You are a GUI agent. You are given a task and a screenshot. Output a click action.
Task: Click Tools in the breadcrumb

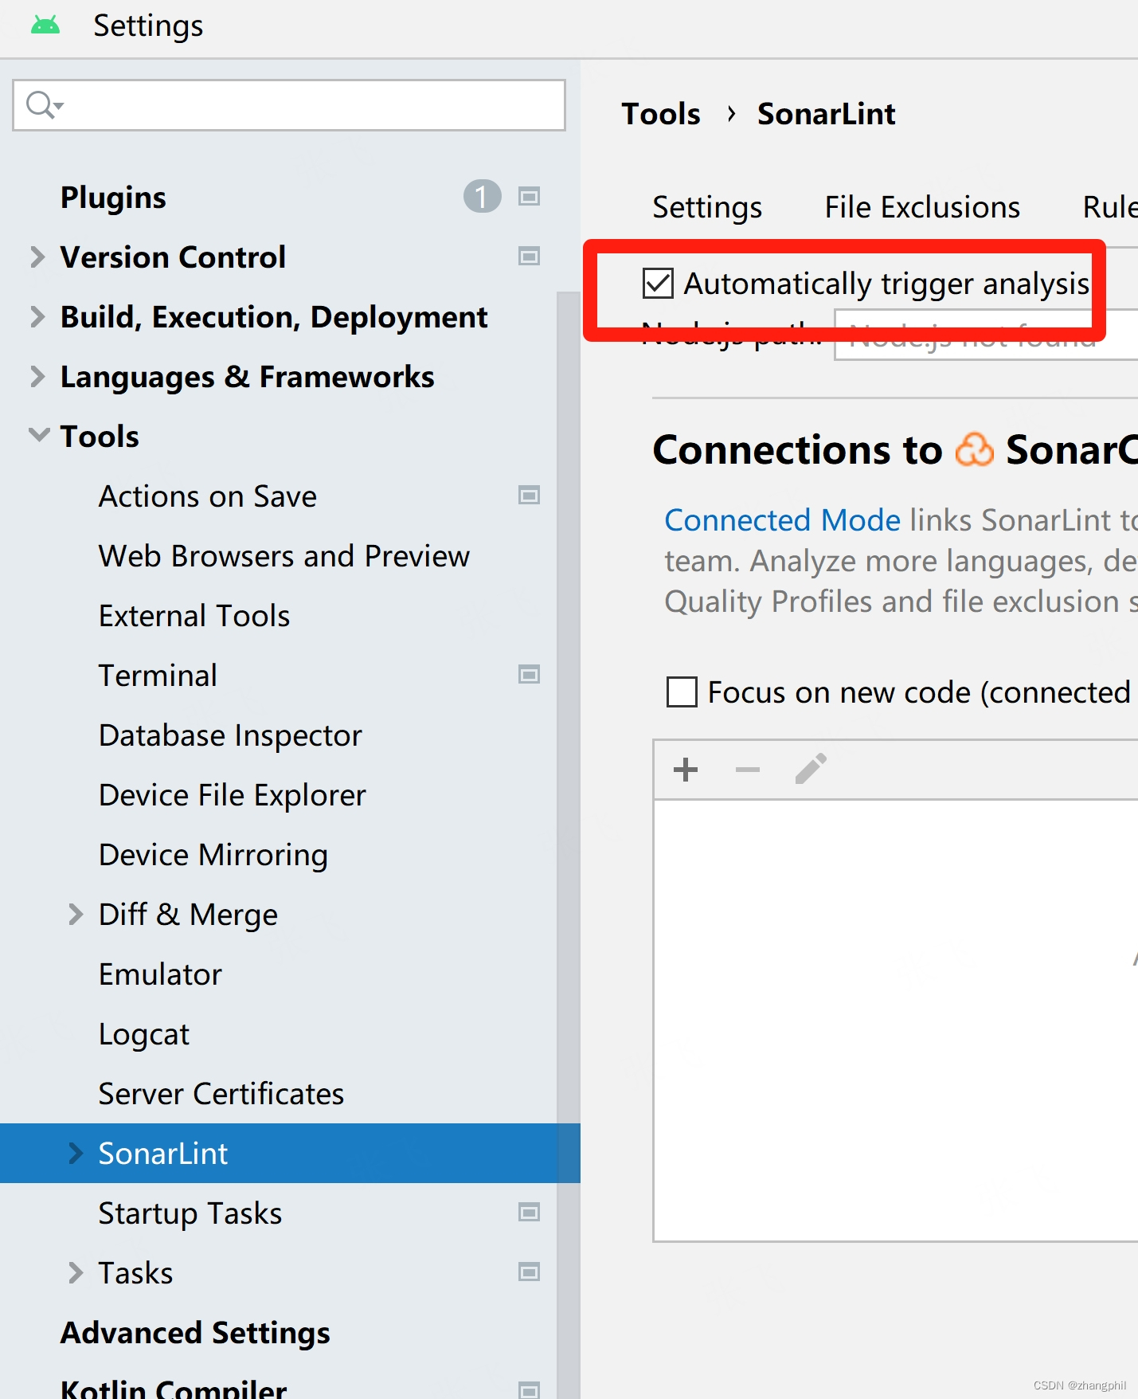pyautogui.click(x=660, y=114)
